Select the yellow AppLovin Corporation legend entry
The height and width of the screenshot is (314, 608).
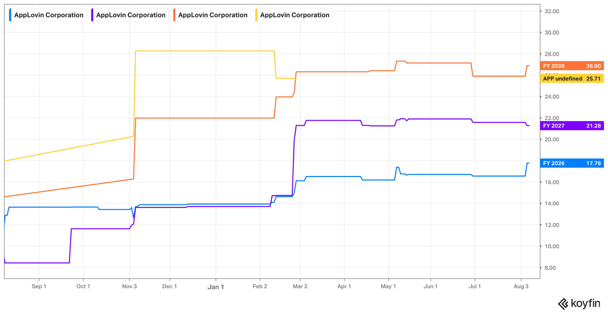point(294,15)
